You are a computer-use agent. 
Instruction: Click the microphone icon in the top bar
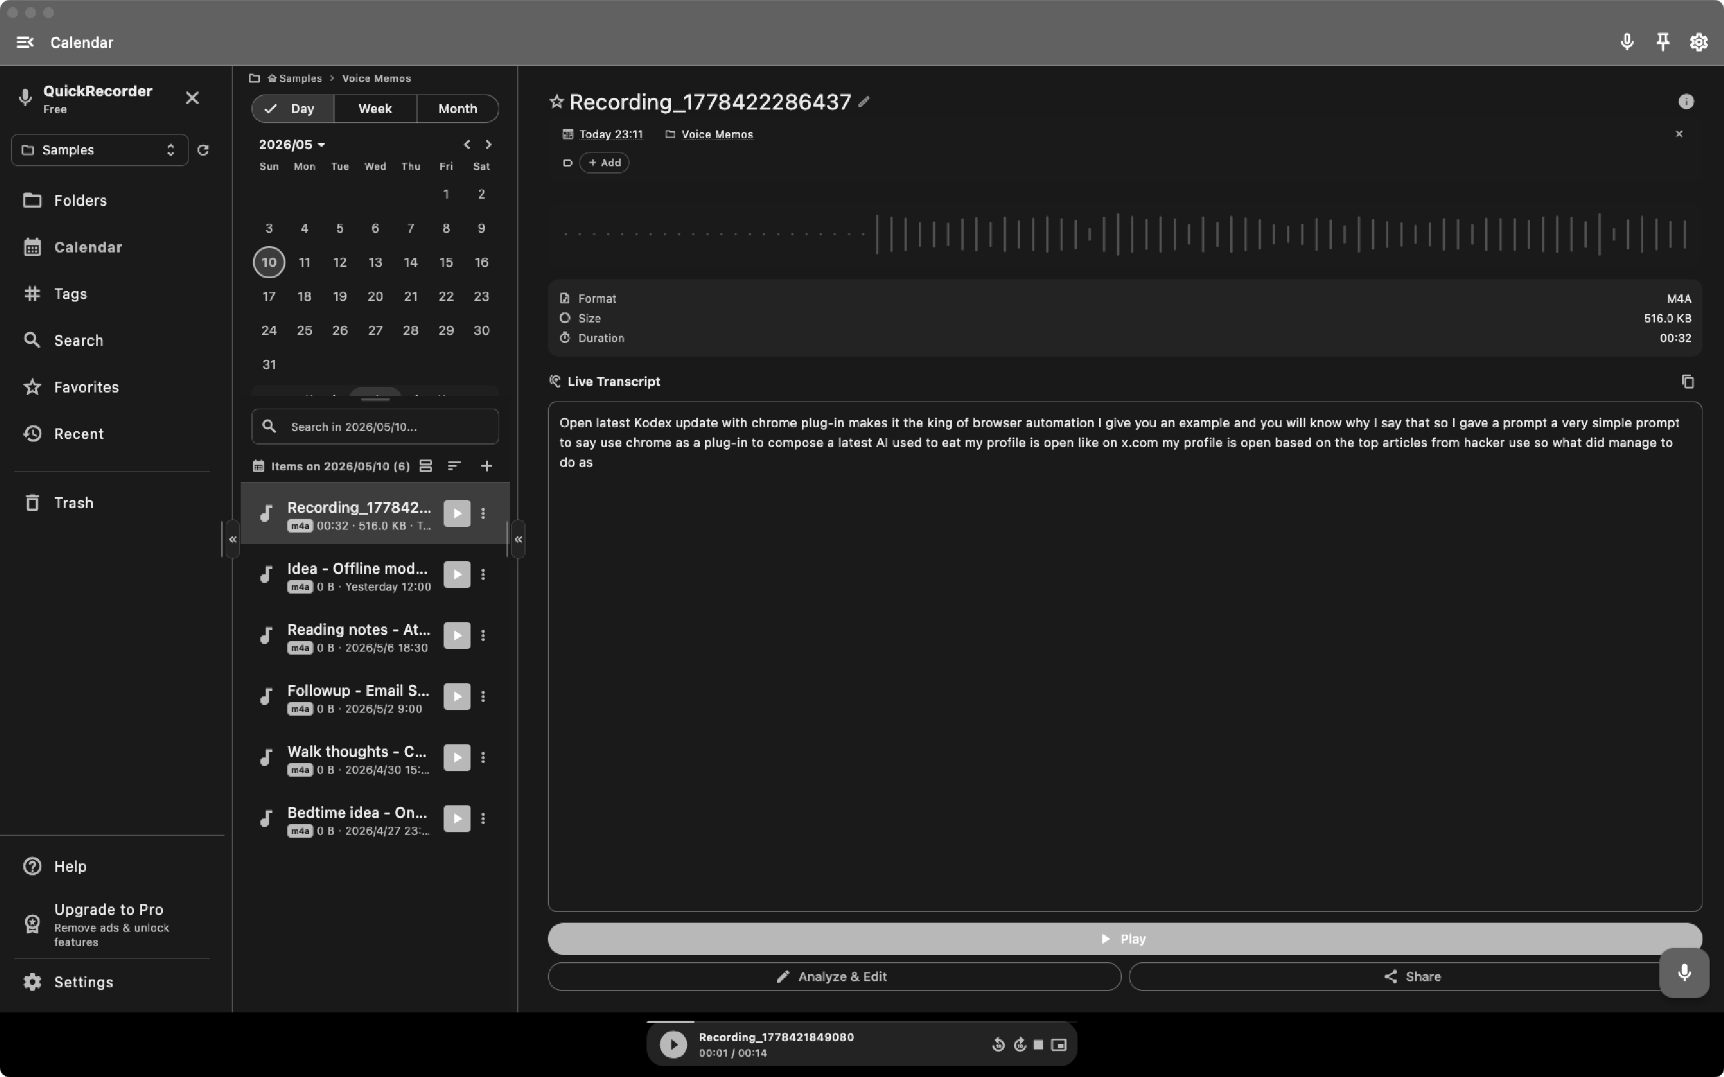[1626, 42]
